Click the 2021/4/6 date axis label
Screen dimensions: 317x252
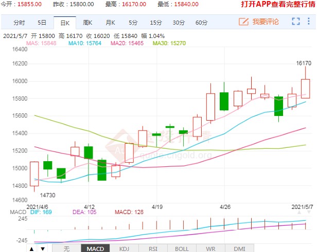(x=37, y=207)
